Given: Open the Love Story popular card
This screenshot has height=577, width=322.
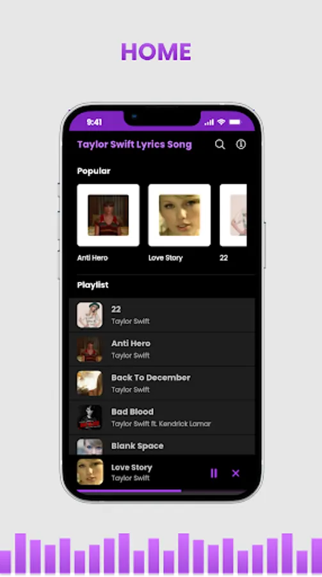Looking at the screenshot, I should coord(179,215).
